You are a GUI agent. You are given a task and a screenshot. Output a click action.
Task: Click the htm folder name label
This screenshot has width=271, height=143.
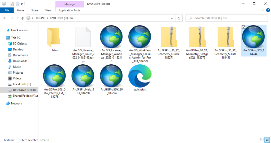[x=55, y=50]
